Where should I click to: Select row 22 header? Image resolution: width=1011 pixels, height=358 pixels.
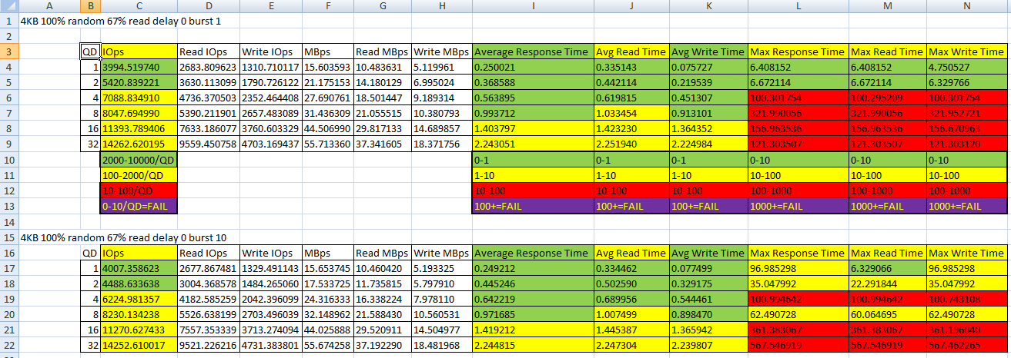9,345
